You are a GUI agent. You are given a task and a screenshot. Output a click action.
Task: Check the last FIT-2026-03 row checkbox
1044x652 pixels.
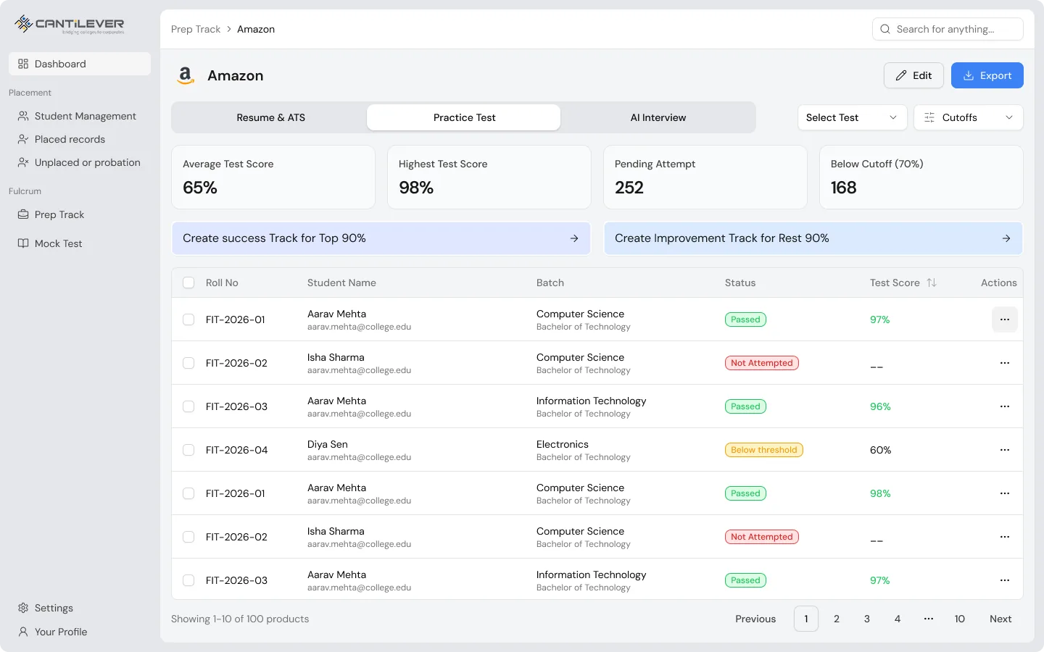click(x=188, y=580)
